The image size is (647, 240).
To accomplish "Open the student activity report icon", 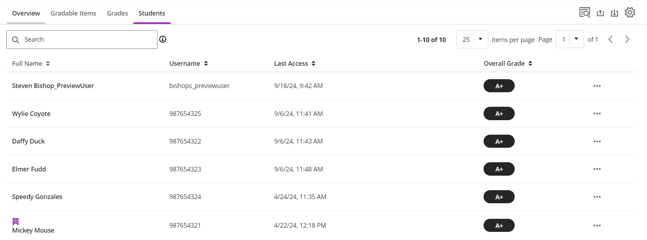I will point(584,12).
